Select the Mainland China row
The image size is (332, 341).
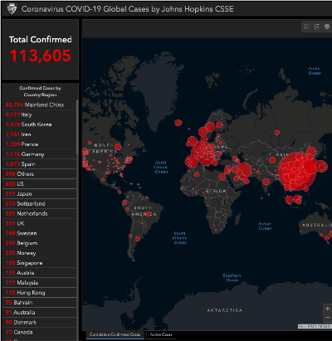[x=39, y=105]
